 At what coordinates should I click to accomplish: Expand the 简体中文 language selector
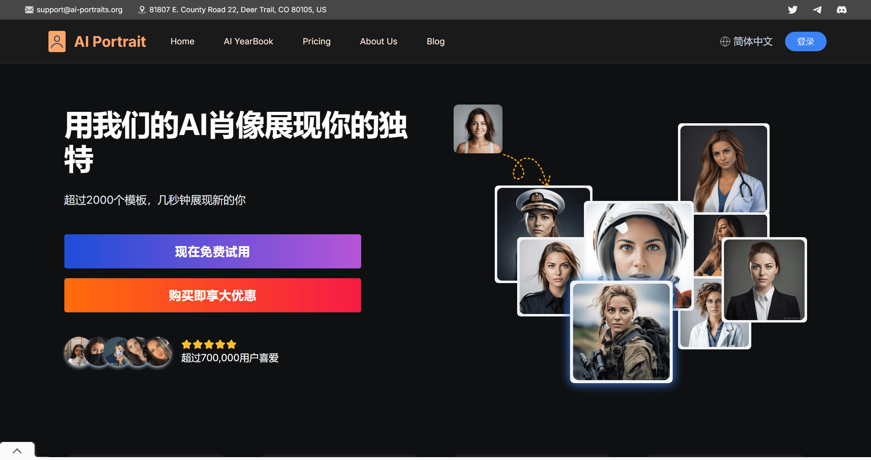753,41
